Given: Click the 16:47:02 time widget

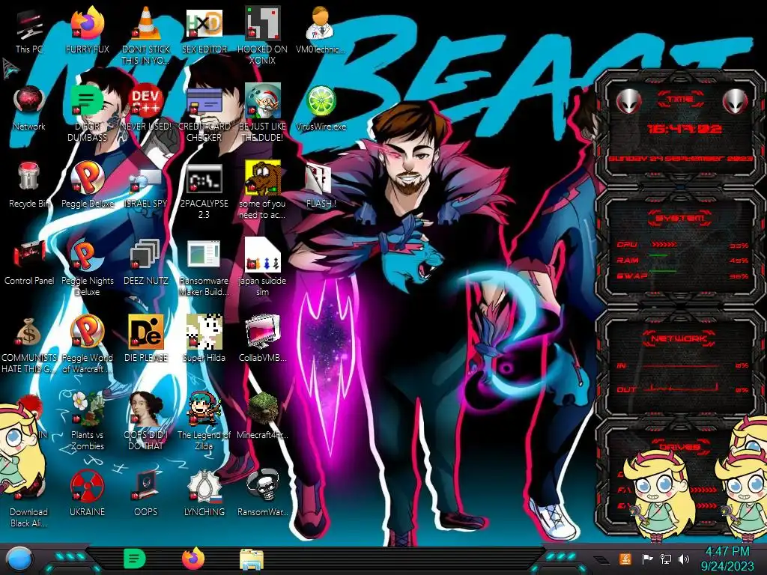Looking at the screenshot, I should (x=683, y=129).
